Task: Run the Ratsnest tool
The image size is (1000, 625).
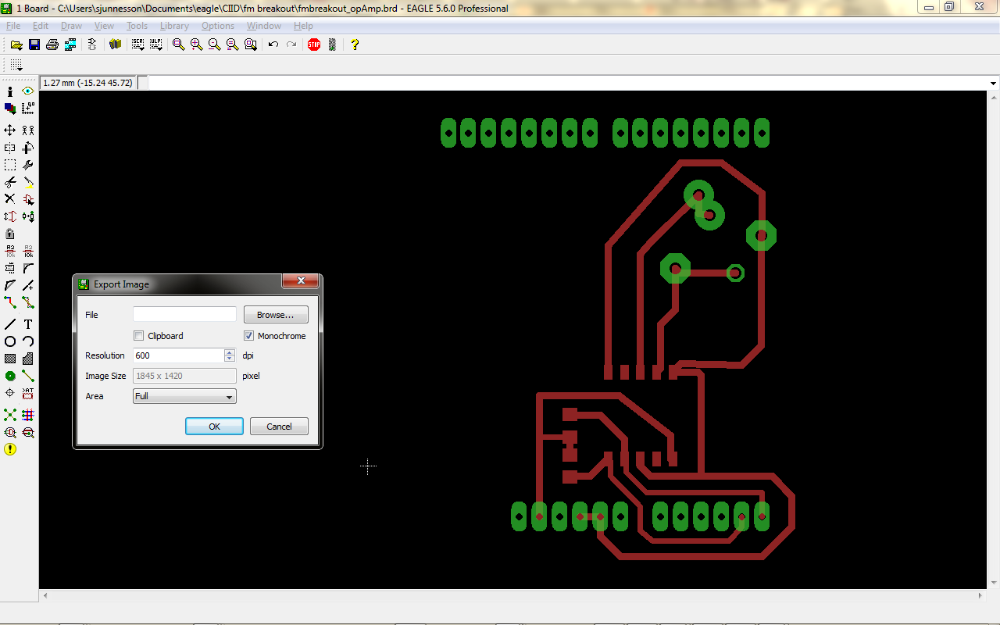Action: [x=10, y=415]
